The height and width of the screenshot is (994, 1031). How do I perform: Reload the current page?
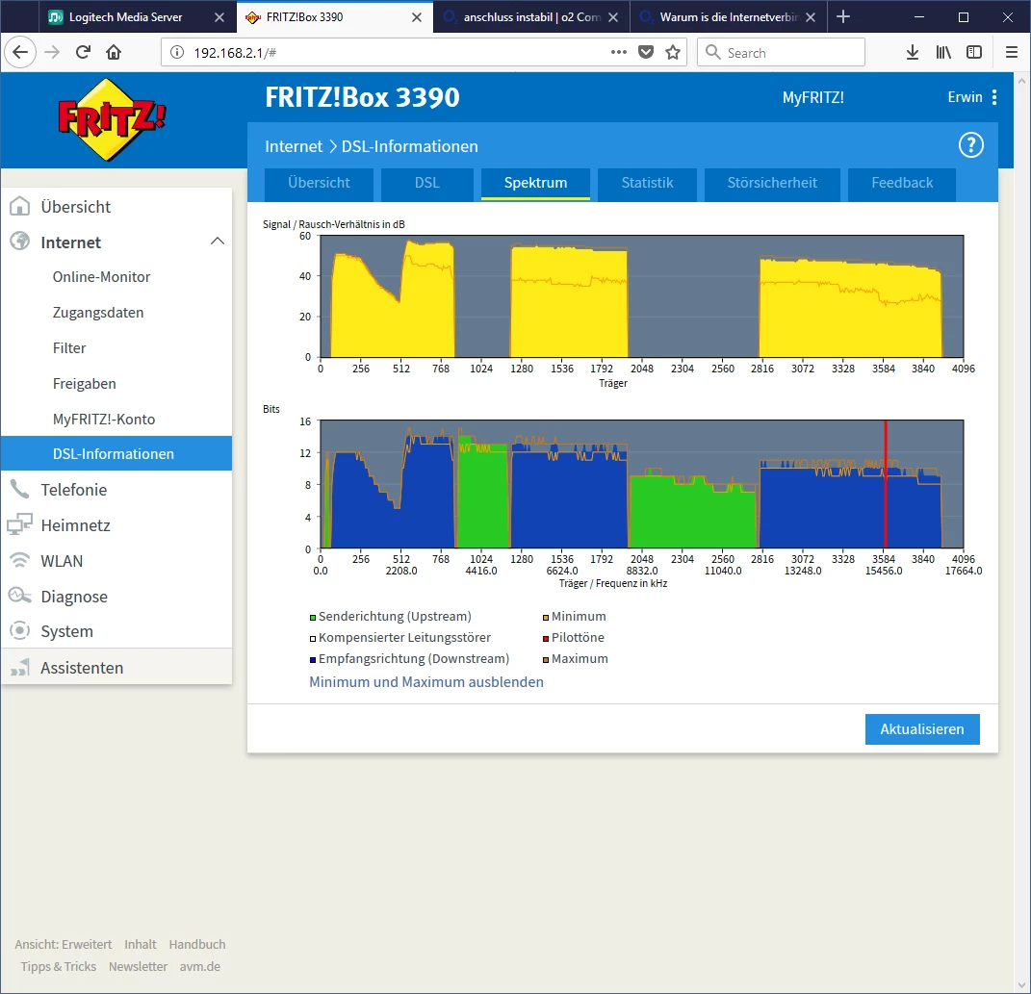click(83, 52)
